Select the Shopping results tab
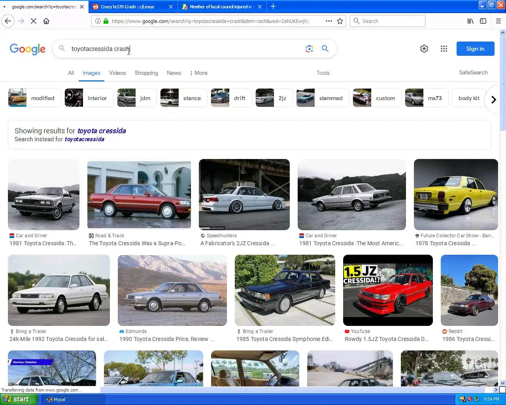Viewport: 506px width, 405px height. click(x=146, y=73)
